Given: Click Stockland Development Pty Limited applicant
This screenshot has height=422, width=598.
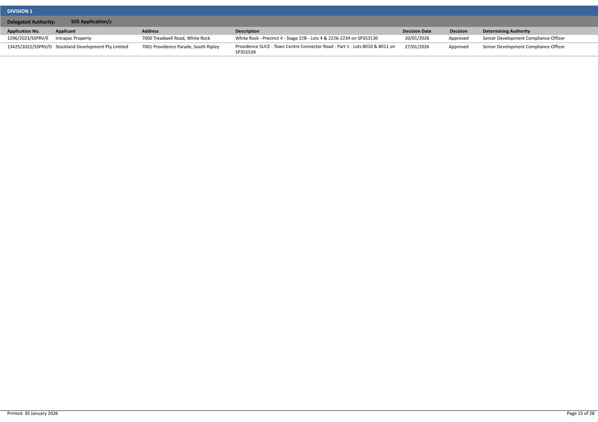Looking at the screenshot, I should (92, 47).
